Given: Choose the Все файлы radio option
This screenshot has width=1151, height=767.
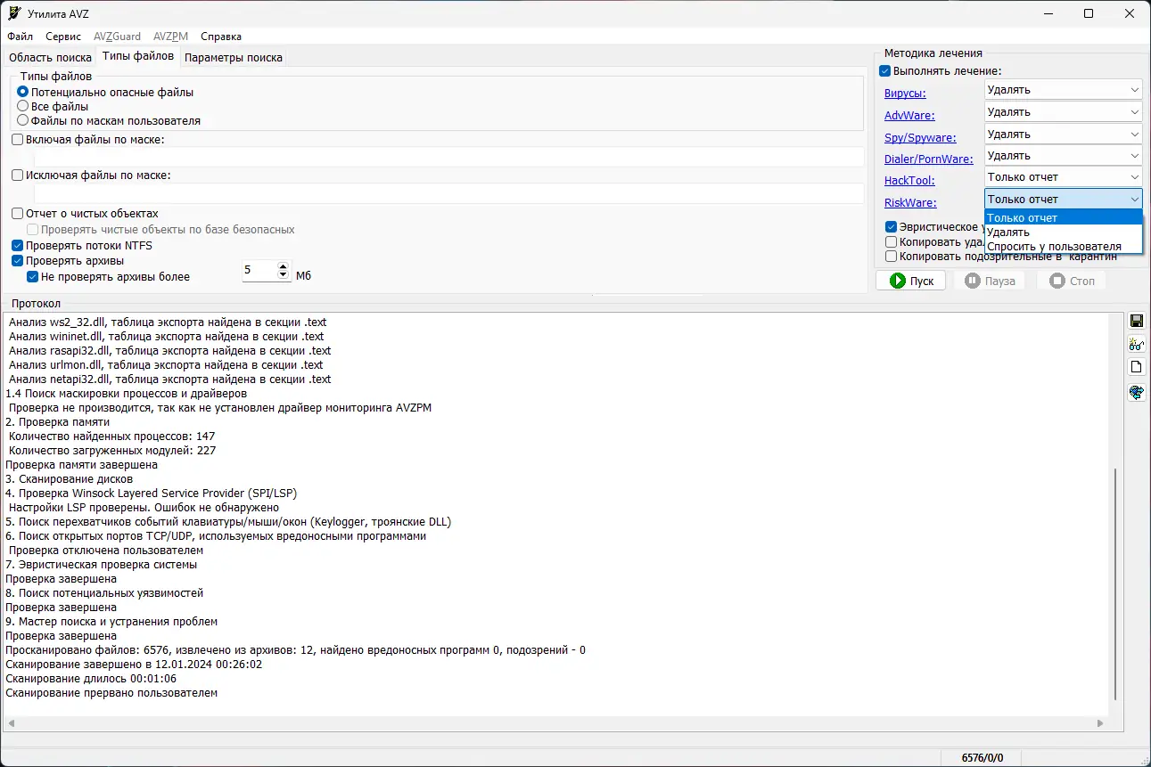Looking at the screenshot, I should coord(23,106).
